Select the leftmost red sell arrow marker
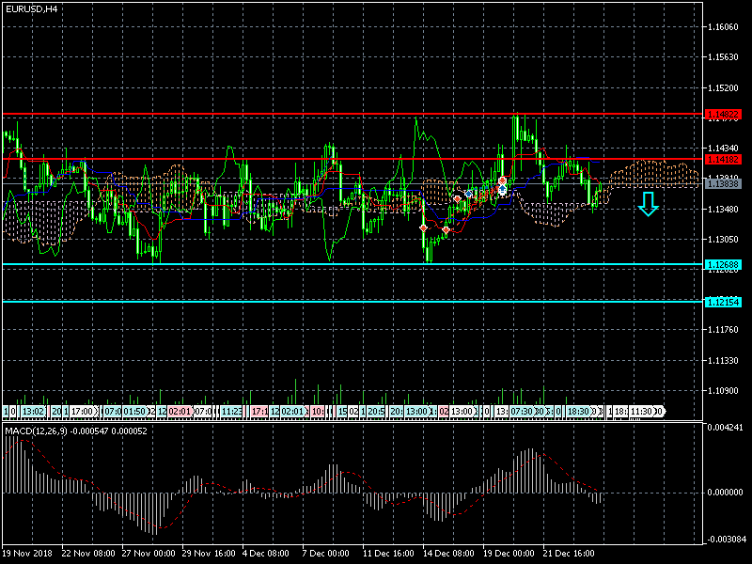 click(424, 228)
